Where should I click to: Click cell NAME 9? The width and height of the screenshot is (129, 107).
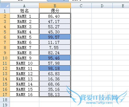[24, 58]
